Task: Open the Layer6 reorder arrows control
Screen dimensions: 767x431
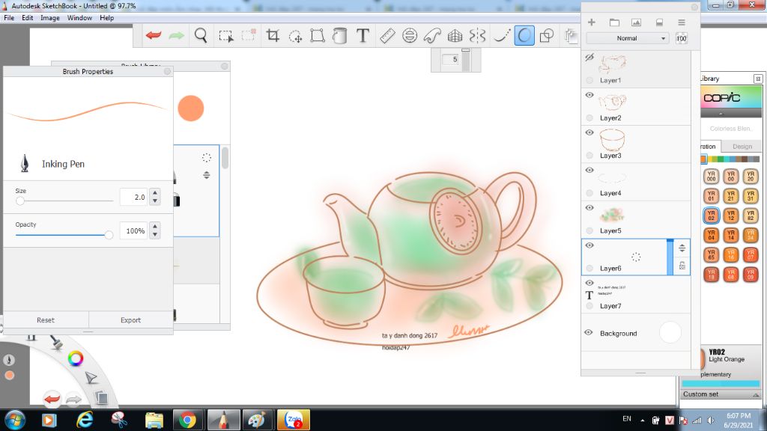Action: [682, 248]
